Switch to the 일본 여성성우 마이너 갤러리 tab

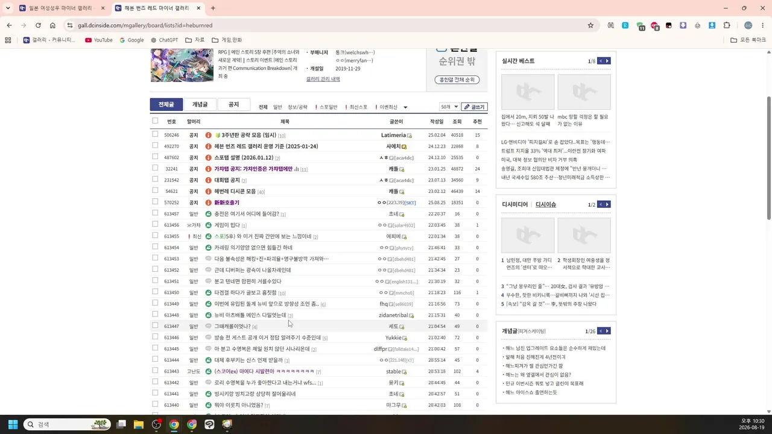62,8
